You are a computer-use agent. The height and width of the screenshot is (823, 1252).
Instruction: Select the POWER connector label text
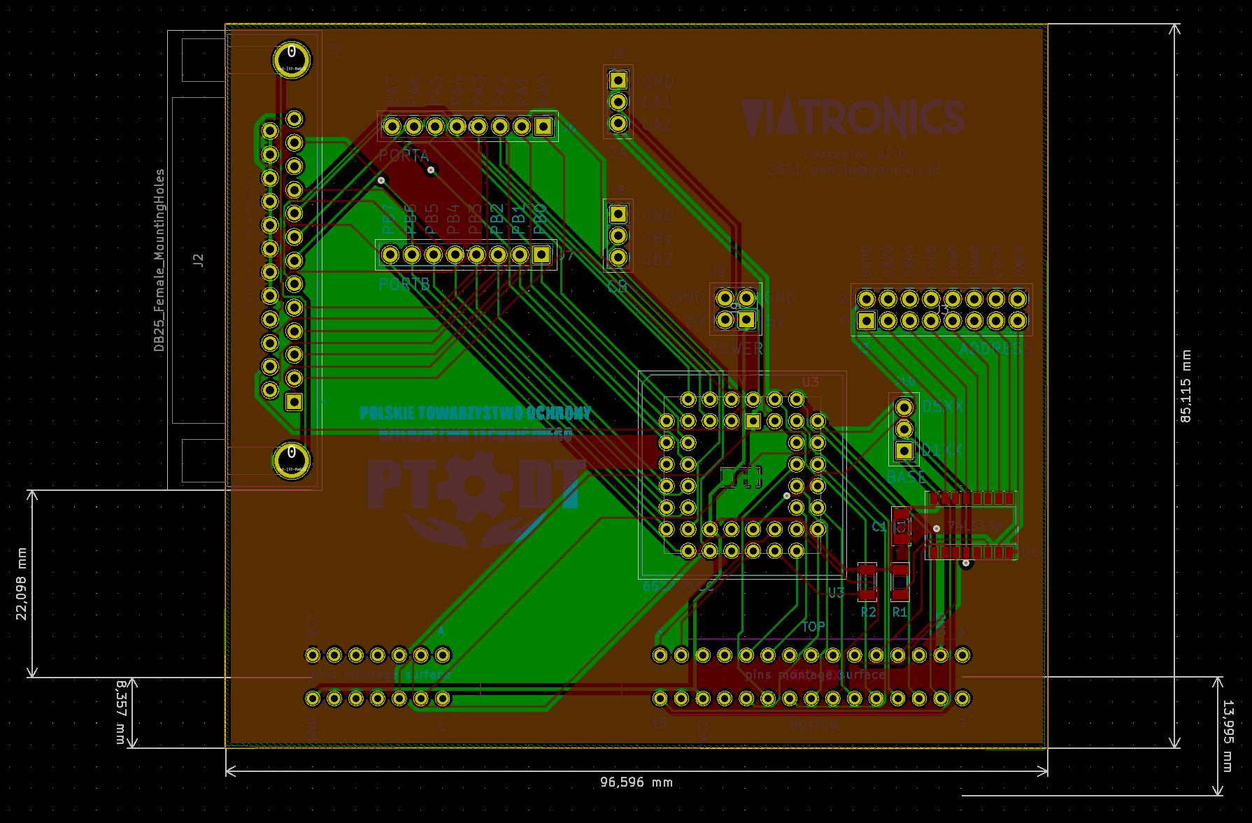[735, 348]
